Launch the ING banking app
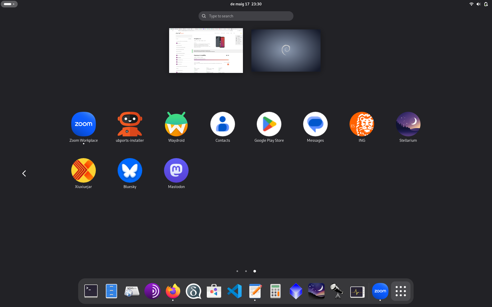The image size is (492, 307). 362,127
